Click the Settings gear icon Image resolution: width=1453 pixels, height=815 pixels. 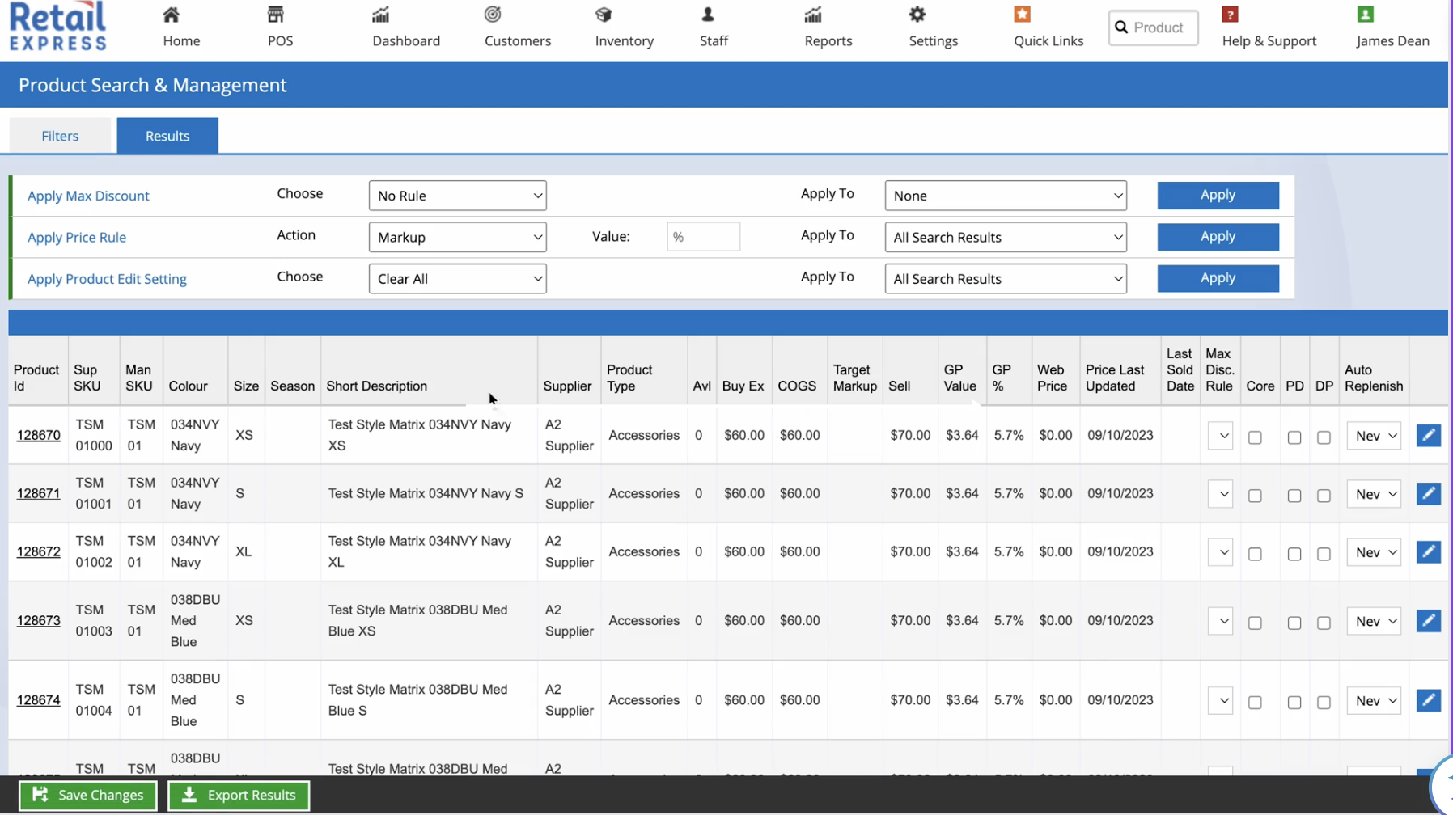917,15
